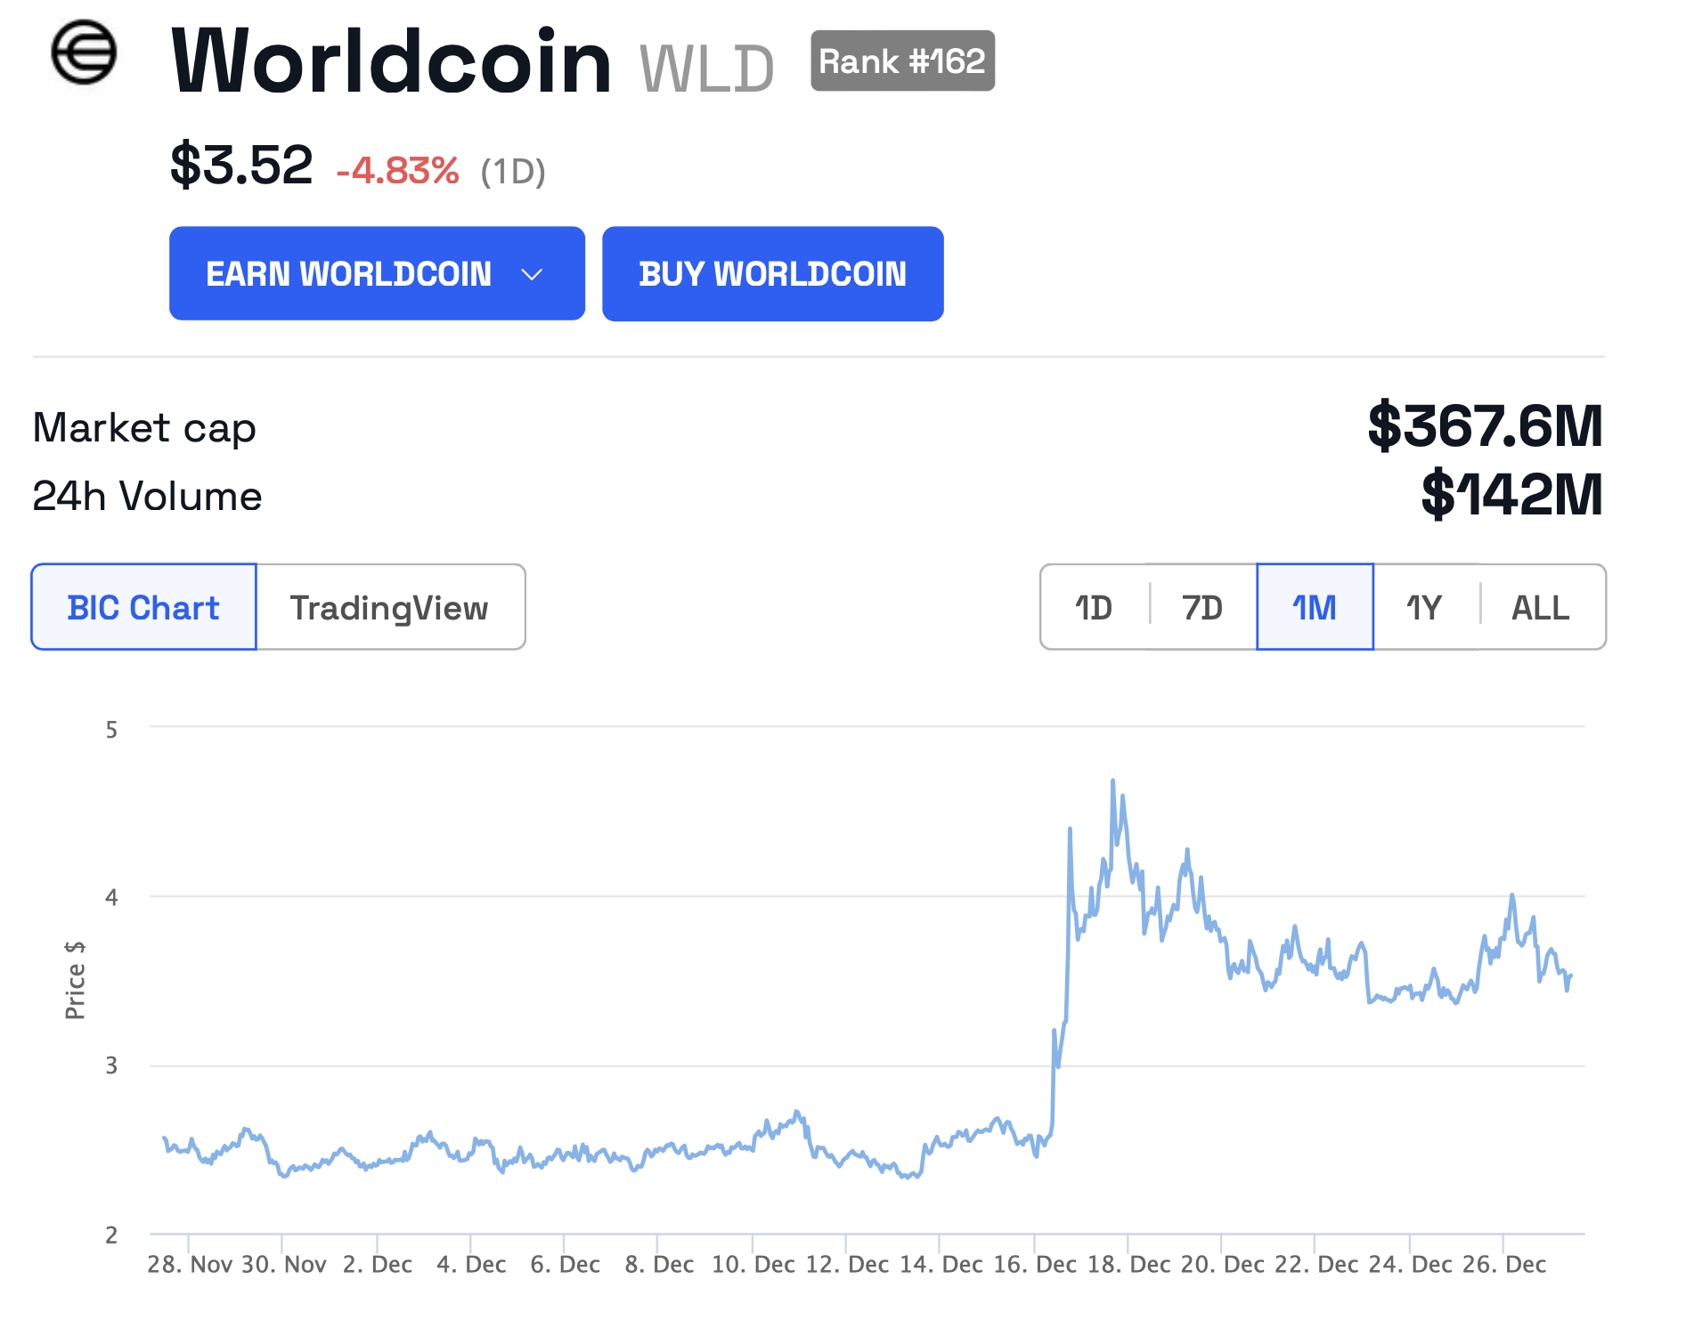
Task: Select the 1M time range
Action: [1315, 608]
